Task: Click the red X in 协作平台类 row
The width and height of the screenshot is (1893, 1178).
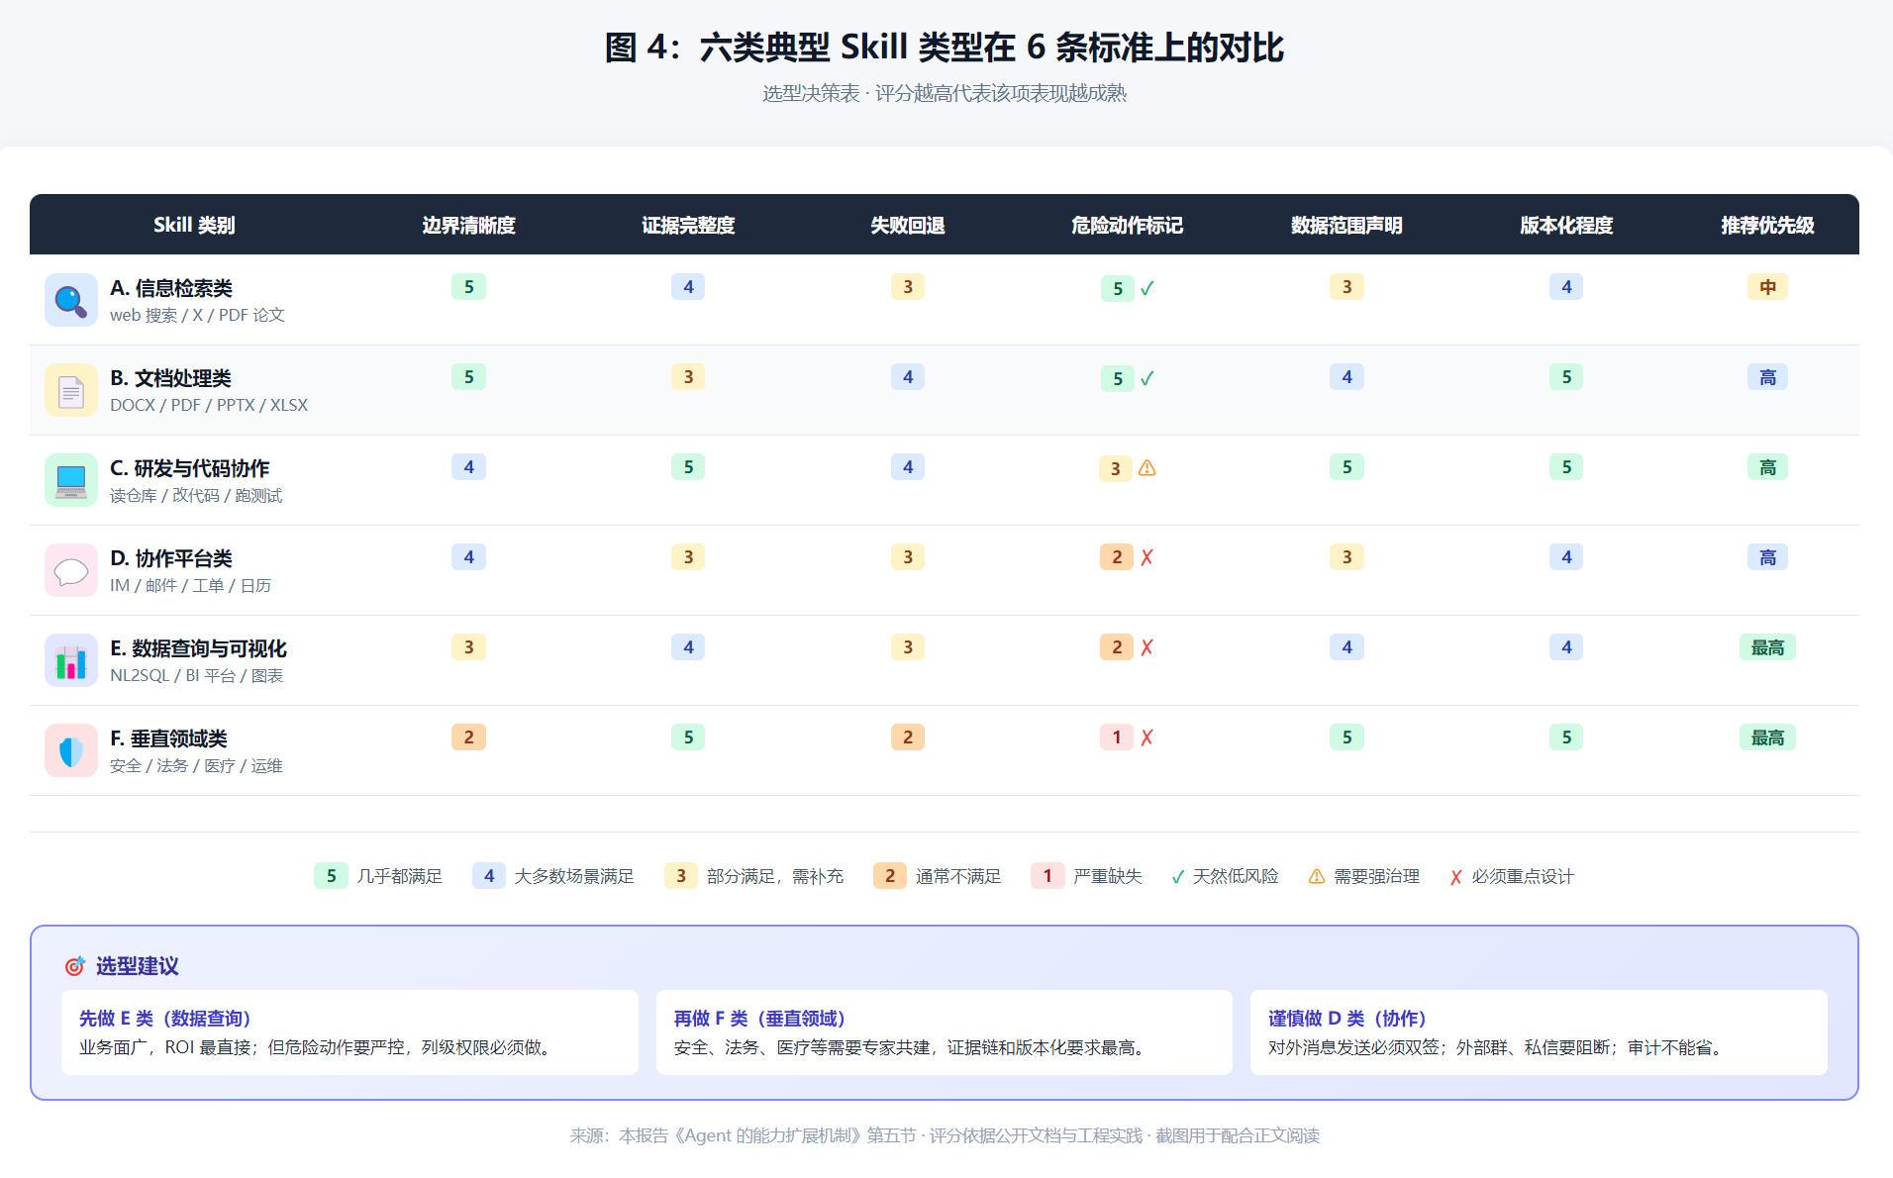Action: pos(1146,557)
